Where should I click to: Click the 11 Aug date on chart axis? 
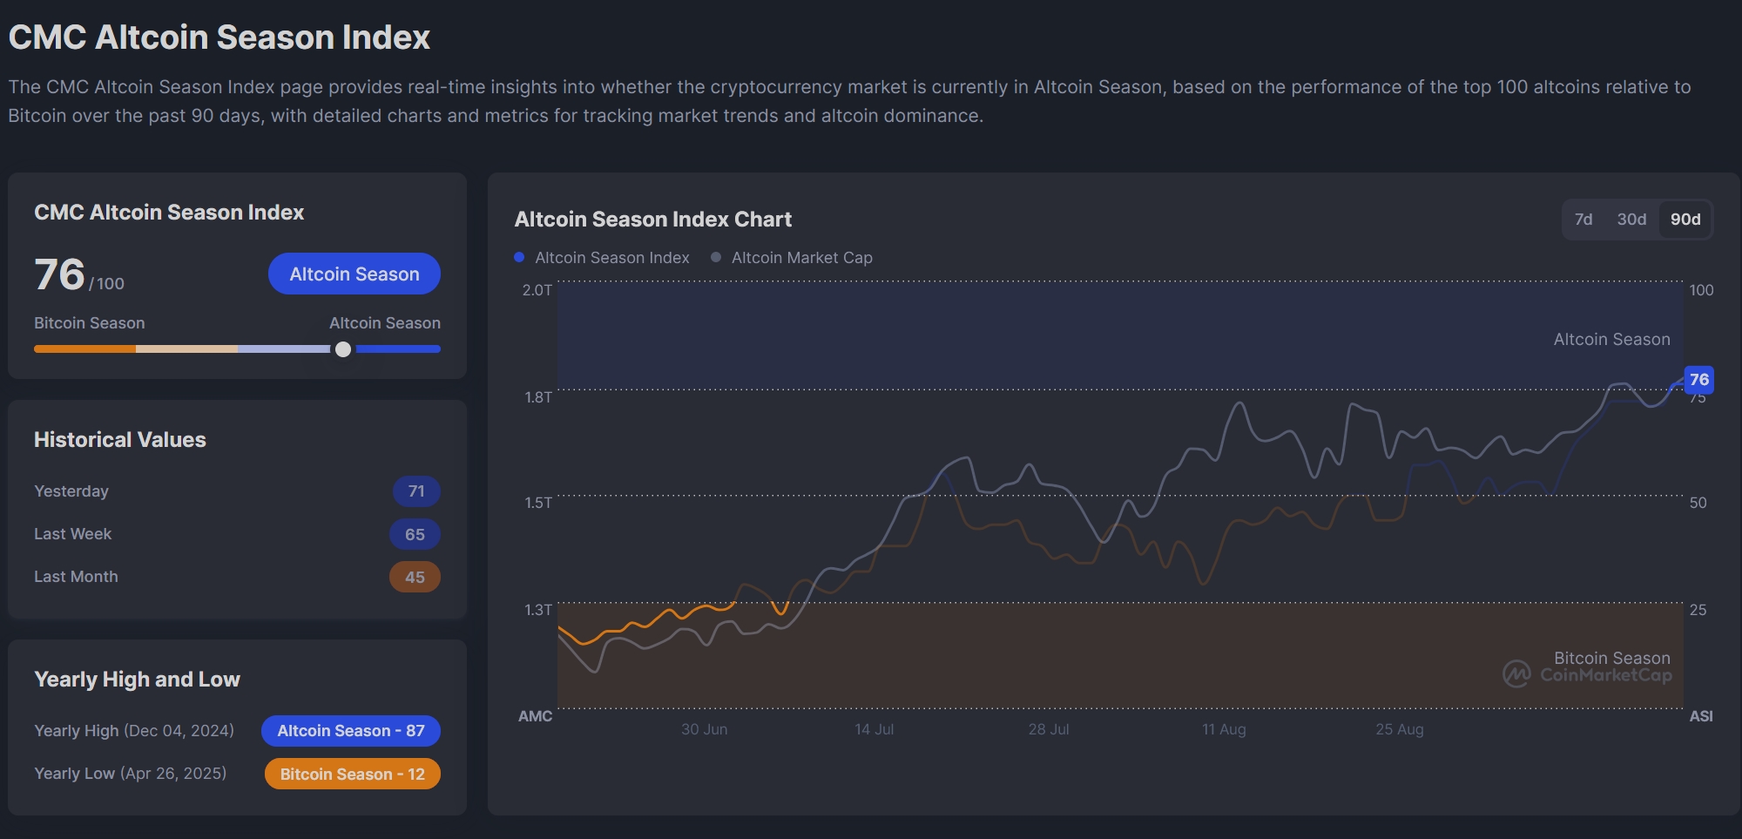[1224, 729]
